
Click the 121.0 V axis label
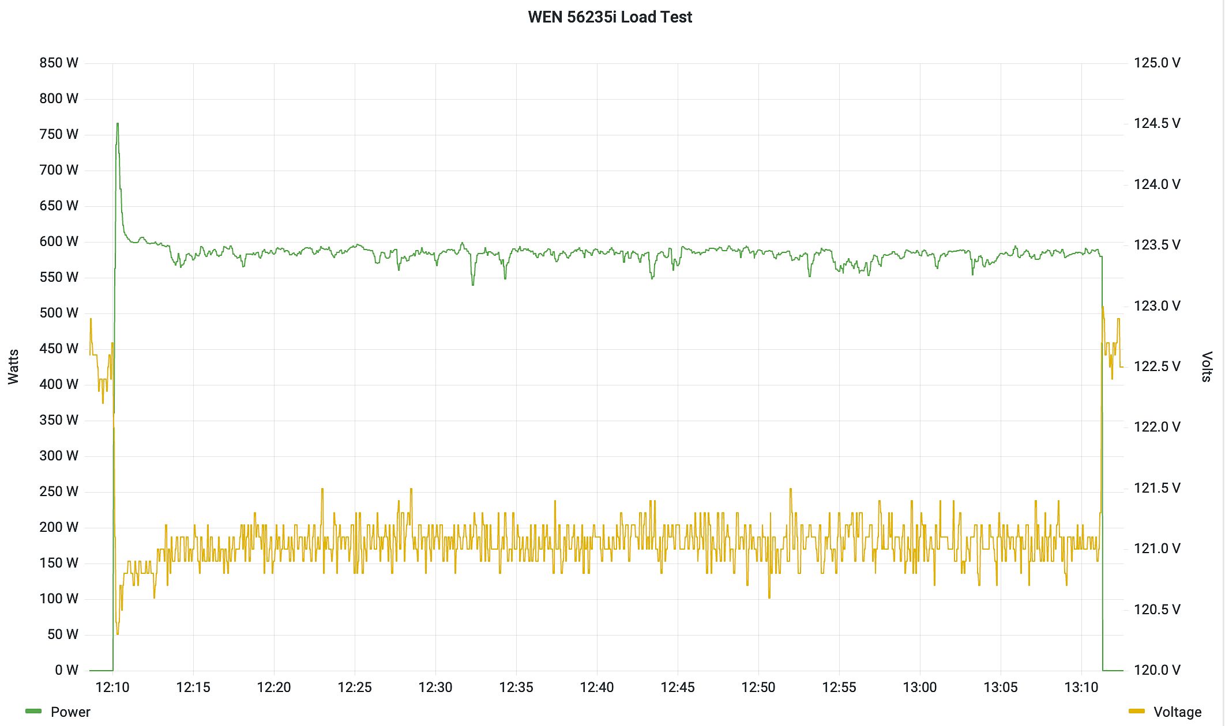pyautogui.click(x=1157, y=549)
